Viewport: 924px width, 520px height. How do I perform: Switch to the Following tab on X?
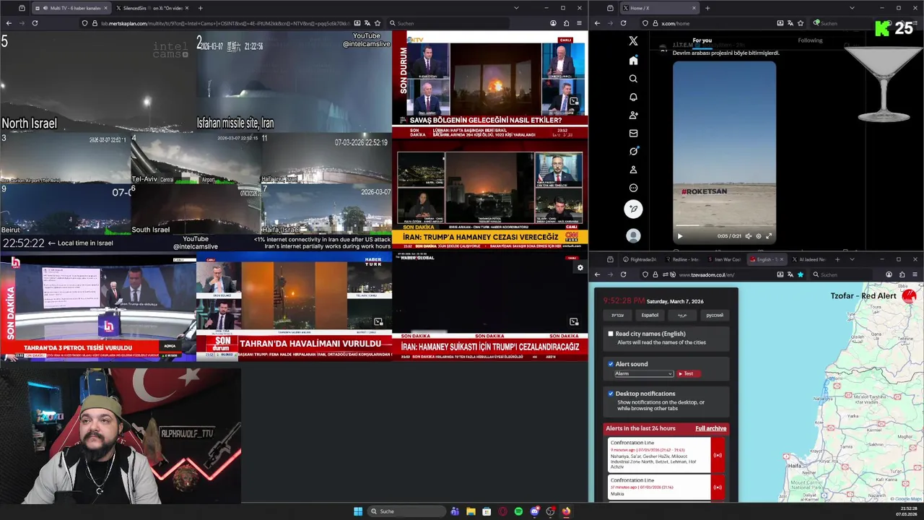click(x=810, y=40)
